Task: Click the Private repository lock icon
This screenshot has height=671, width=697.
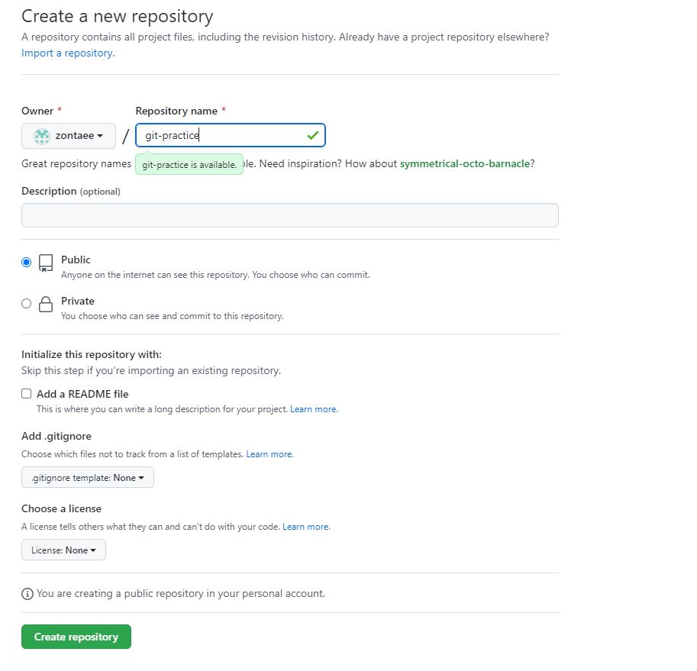Action: pos(46,304)
